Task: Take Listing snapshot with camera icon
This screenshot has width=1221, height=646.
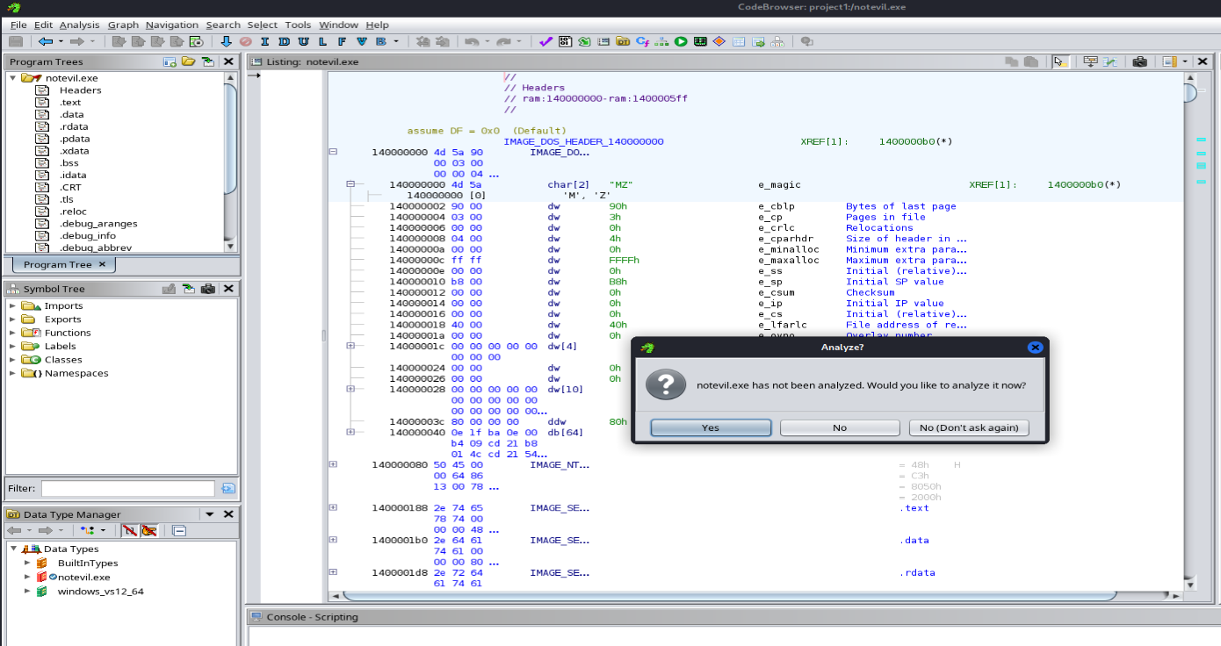Action: pos(1140,61)
